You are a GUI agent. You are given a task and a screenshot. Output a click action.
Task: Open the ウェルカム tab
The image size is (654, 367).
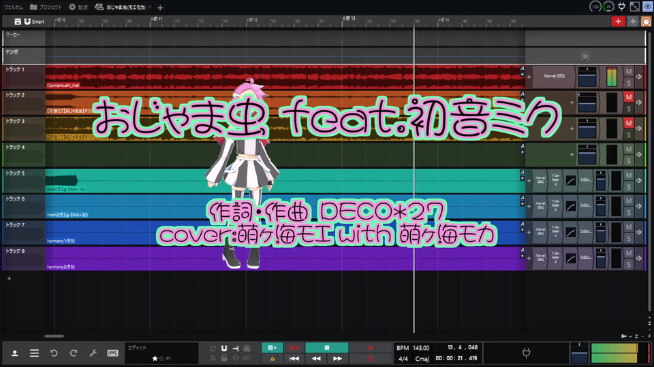click(14, 7)
